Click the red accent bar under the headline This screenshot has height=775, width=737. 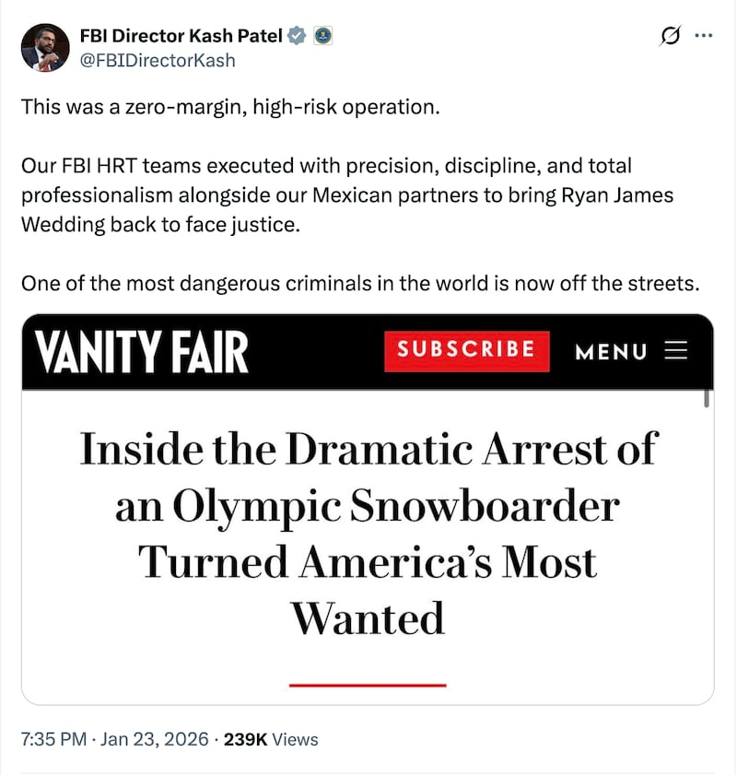click(x=368, y=685)
